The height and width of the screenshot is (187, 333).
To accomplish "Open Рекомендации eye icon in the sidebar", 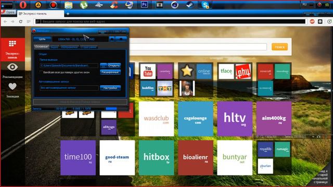I will tap(12, 71).
